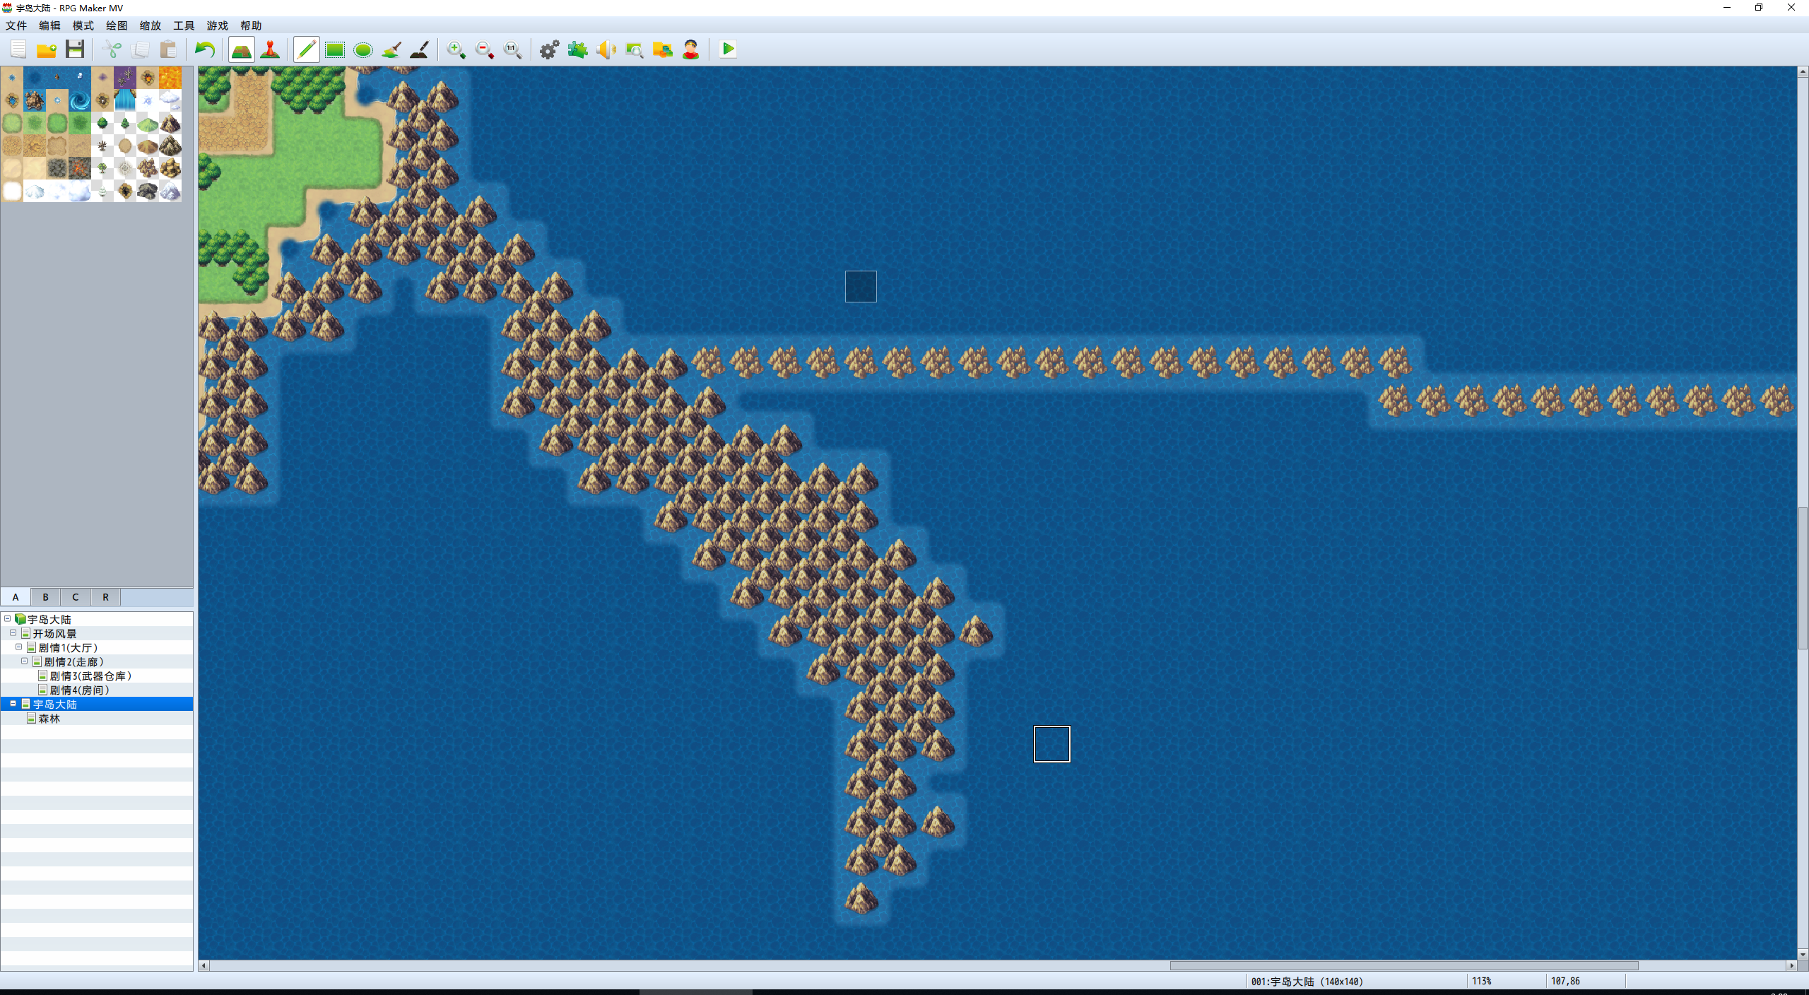Collapse the selected 宇岛大陆 map node
1809x995 pixels.
click(x=13, y=704)
